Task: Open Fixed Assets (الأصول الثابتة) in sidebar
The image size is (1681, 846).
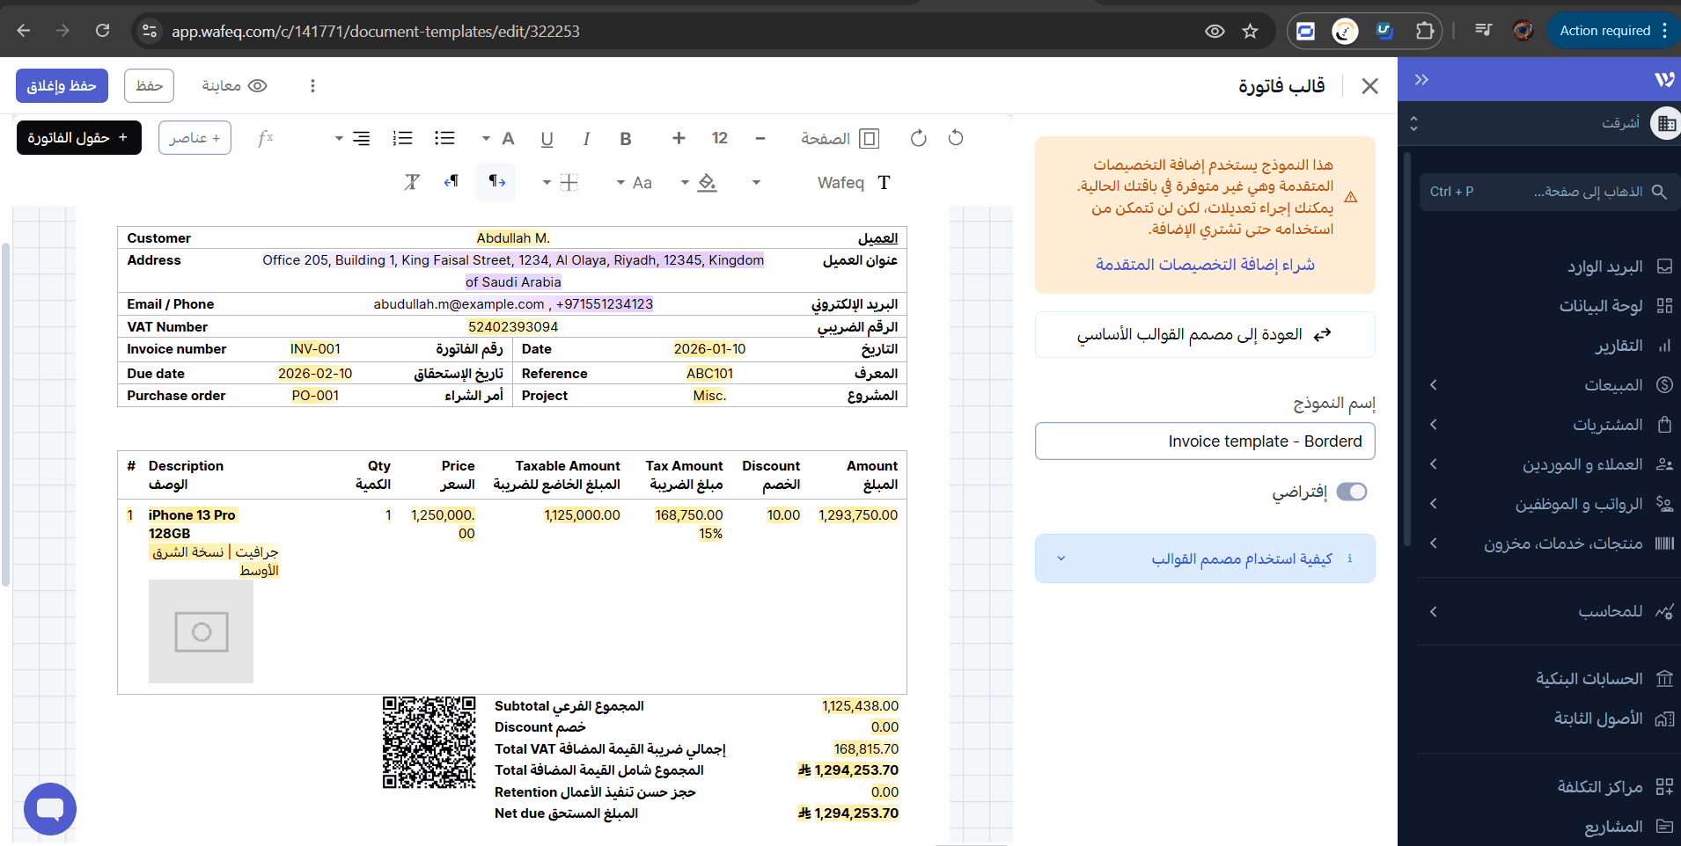Action: [1613, 718]
